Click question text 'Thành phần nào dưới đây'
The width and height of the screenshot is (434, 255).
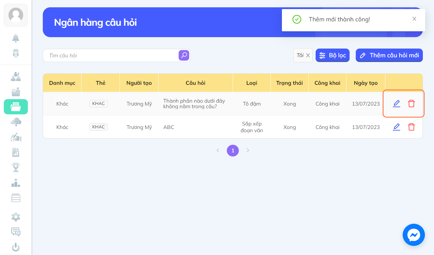(x=194, y=104)
